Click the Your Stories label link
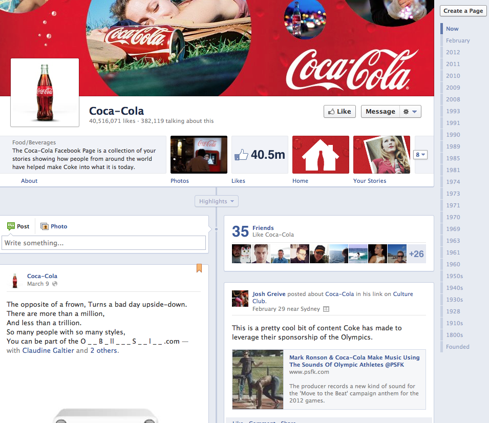 [x=370, y=181]
